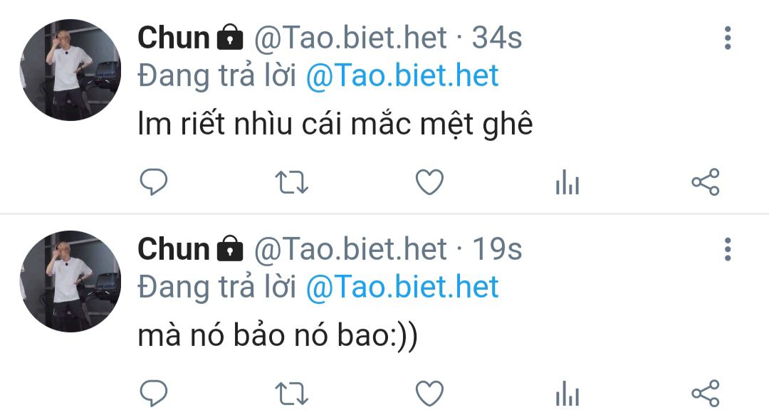Open Chun's profile name on second tweet
Screen dimensions: 769x420
pyautogui.click(x=173, y=249)
